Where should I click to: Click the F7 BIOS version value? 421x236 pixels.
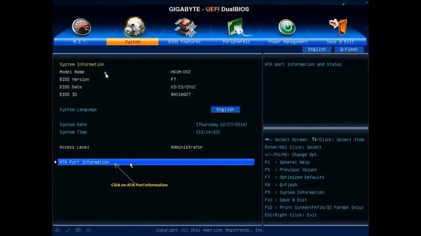tap(174, 79)
